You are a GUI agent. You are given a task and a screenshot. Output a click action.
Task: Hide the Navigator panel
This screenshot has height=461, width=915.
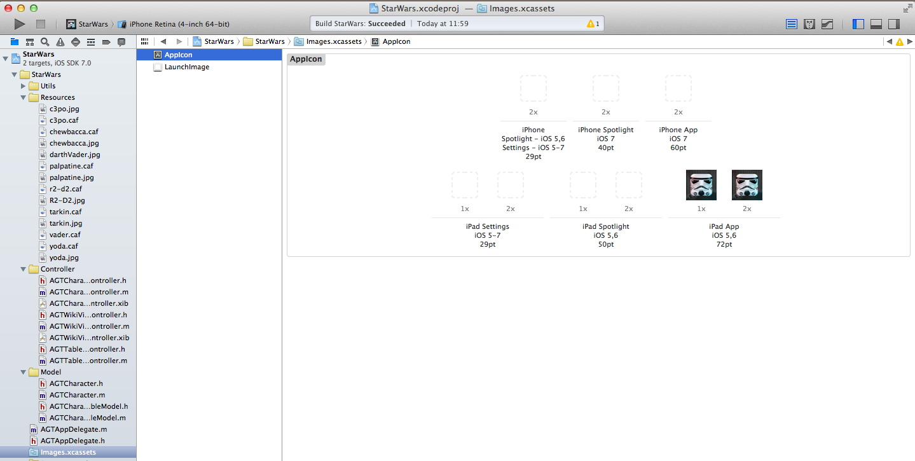pos(858,24)
